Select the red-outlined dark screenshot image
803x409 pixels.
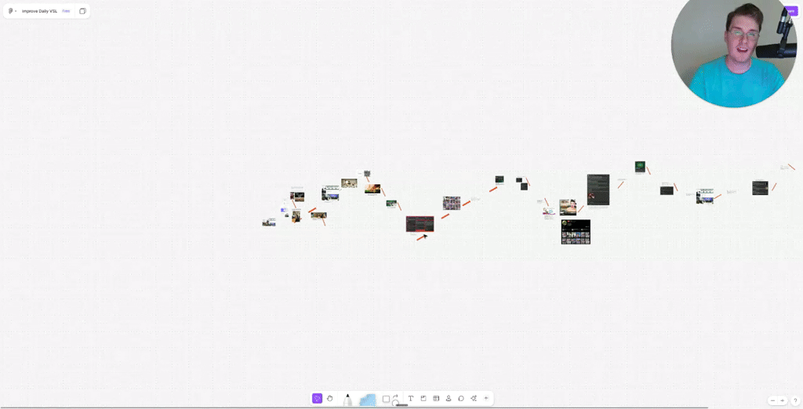[x=420, y=223]
